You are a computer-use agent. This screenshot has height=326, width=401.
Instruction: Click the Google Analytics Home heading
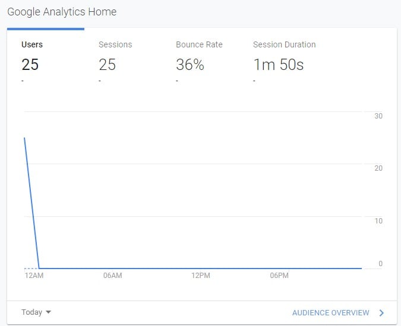pos(62,12)
